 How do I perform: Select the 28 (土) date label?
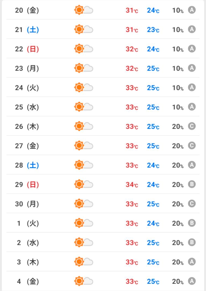click(x=27, y=165)
